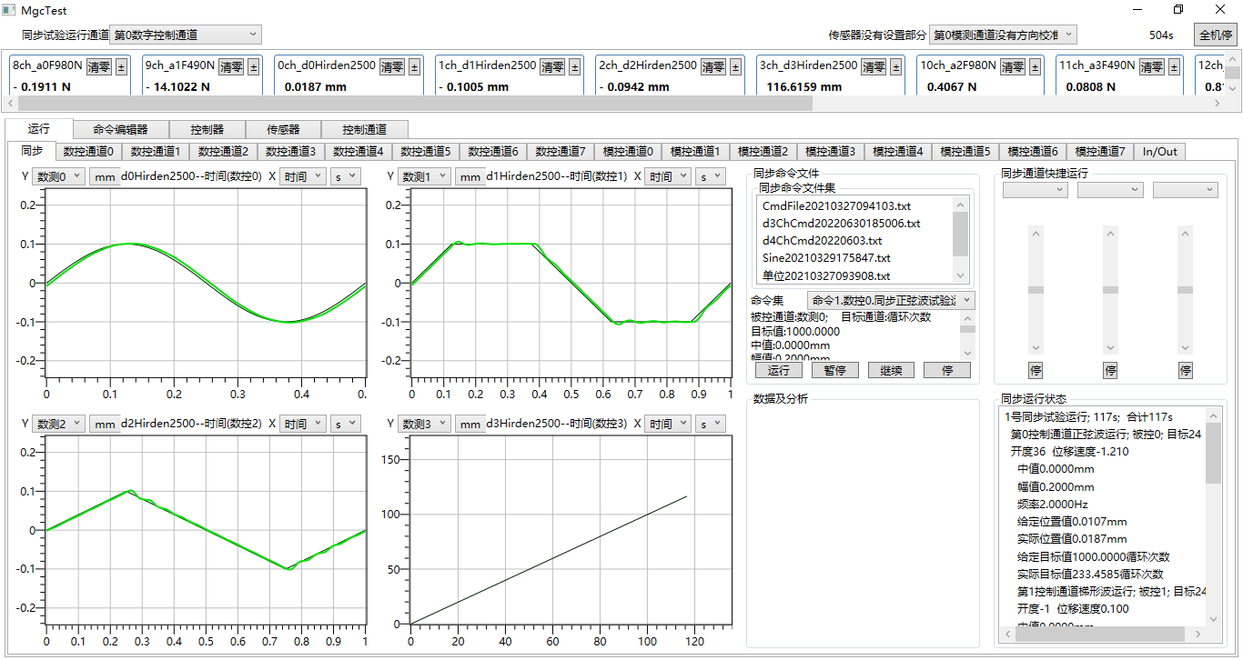
Task: Open the Y-axis 数测0 channel selector
Action: [58, 175]
